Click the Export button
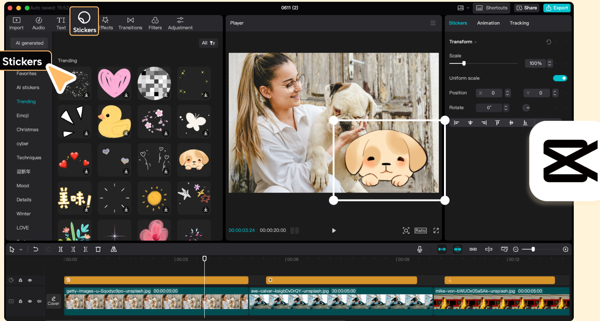 pyautogui.click(x=557, y=8)
